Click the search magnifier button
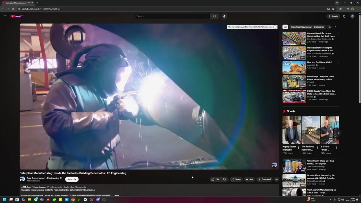This screenshot has width=361, height=203. click(x=215, y=16)
